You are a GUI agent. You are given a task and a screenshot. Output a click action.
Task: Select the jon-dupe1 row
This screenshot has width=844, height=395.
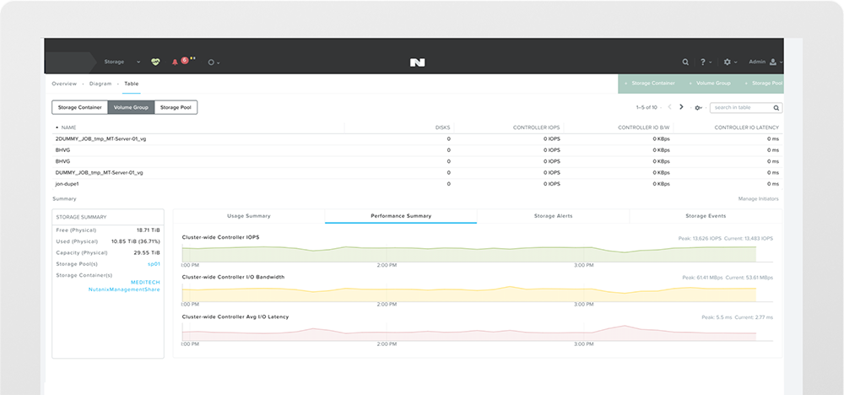[417, 184]
